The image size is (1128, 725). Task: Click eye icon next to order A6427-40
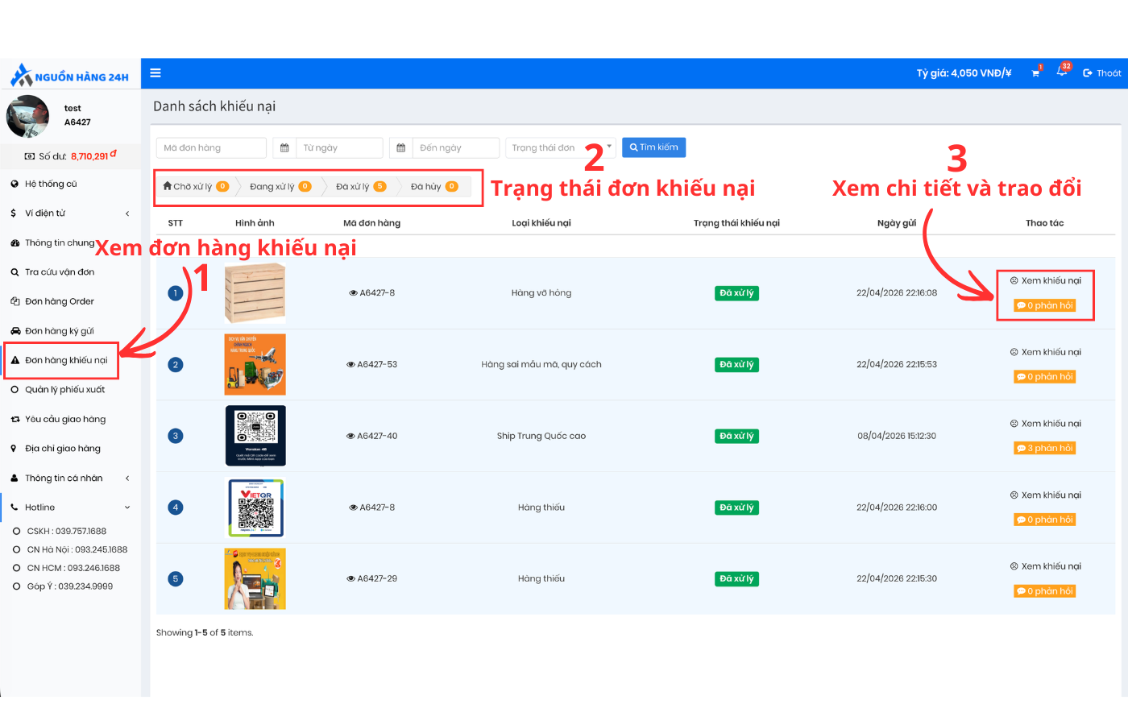coord(350,437)
